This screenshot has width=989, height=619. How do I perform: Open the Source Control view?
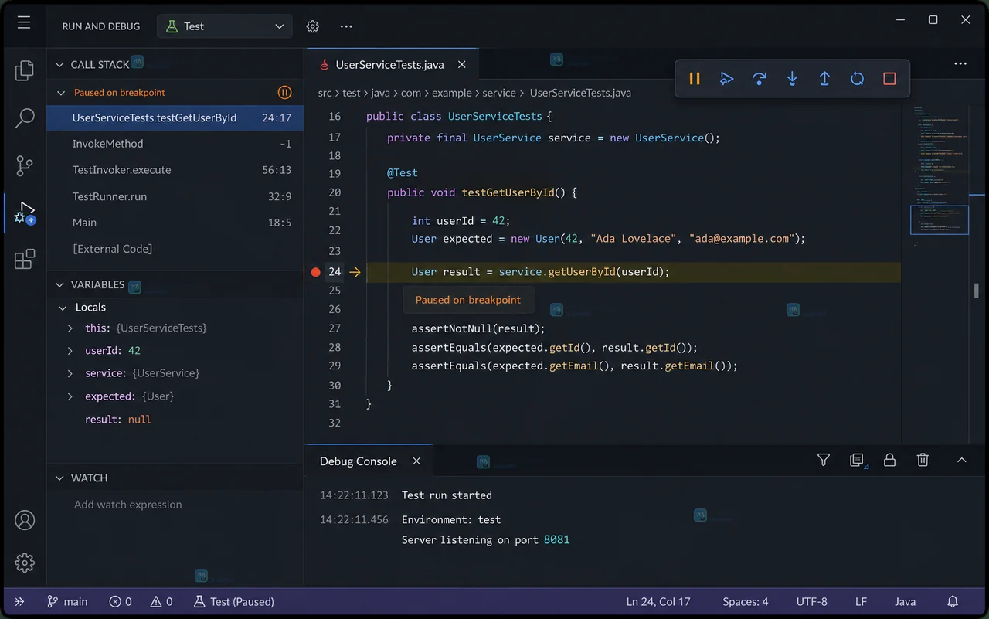point(25,165)
